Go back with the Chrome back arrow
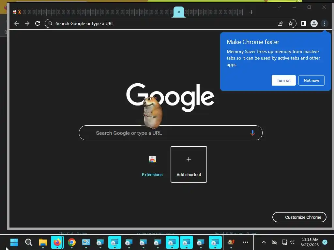334x250 pixels. click(x=17, y=23)
